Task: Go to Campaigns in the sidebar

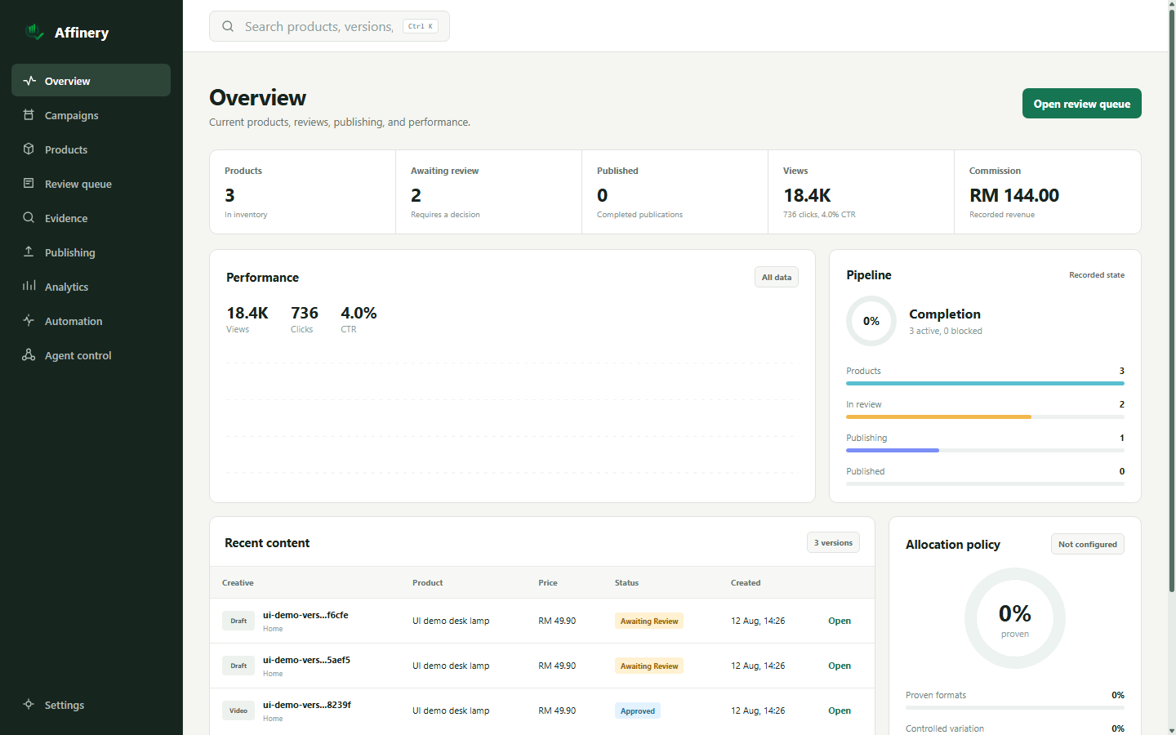Action: [91, 115]
